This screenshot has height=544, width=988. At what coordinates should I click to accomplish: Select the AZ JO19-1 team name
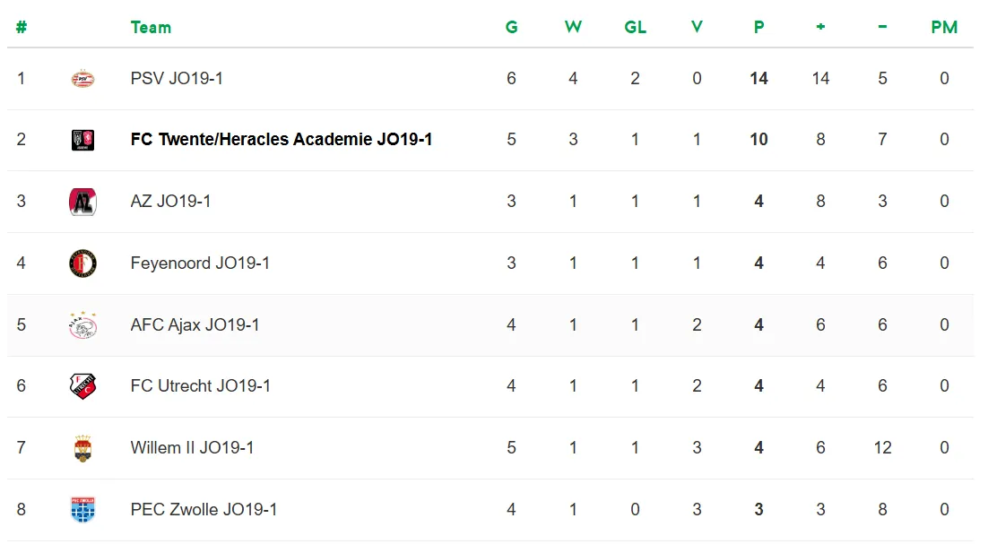[x=170, y=202]
